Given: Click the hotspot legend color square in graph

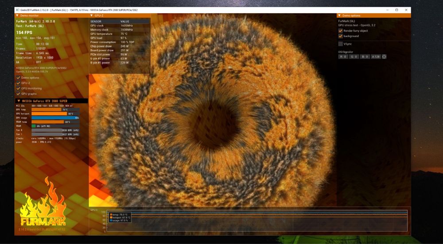Looking at the screenshot, I should click(x=111, y=217).
